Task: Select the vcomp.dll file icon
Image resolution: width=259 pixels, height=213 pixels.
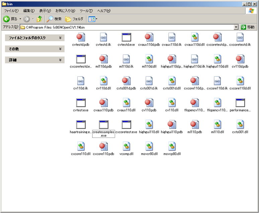Action: pyautogui.click(x=126, y=147)
